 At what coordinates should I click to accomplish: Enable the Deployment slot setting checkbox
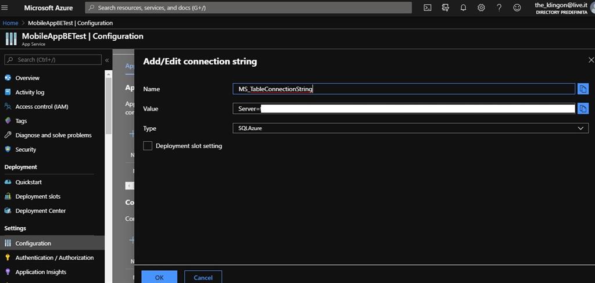click(148, 146)
